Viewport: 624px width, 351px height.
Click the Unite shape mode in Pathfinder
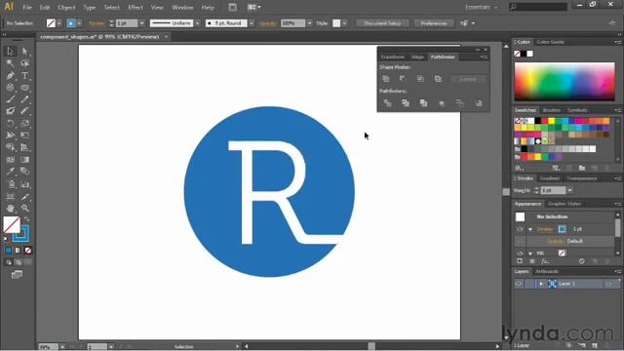pos(386,79)
